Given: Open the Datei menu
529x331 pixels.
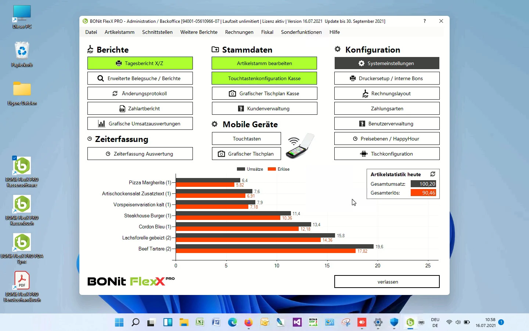Looking at the screenshot, I should point(91,32).
